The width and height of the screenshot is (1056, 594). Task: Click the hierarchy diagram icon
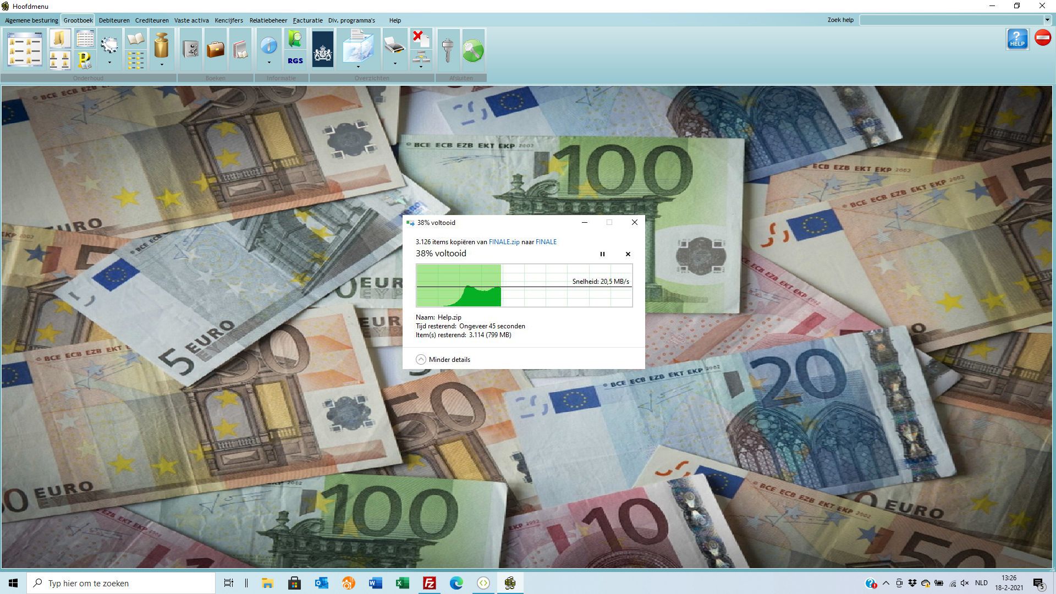click(421, 56)
